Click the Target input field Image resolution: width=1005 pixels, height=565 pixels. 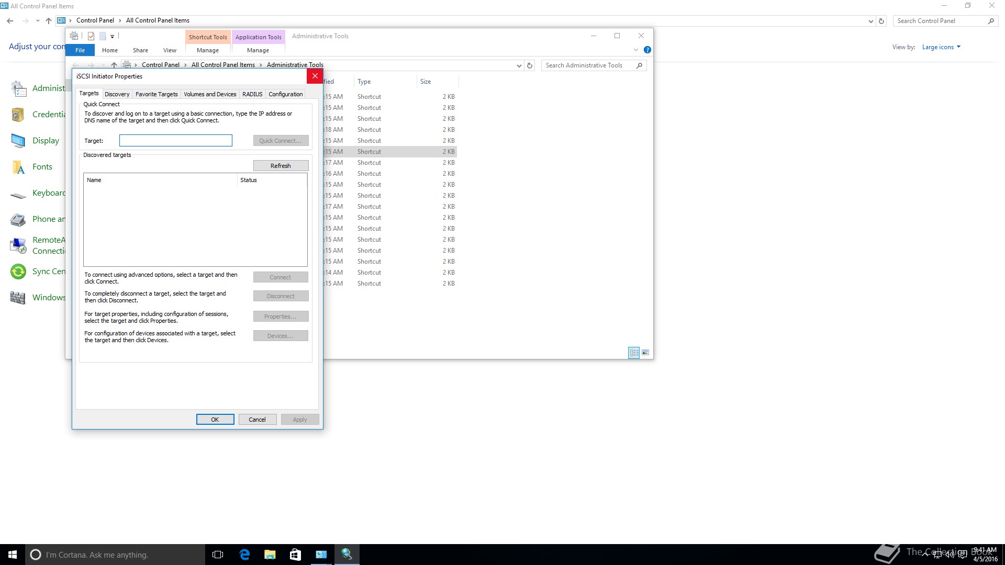pyautogui.click(x=175, y=140)
